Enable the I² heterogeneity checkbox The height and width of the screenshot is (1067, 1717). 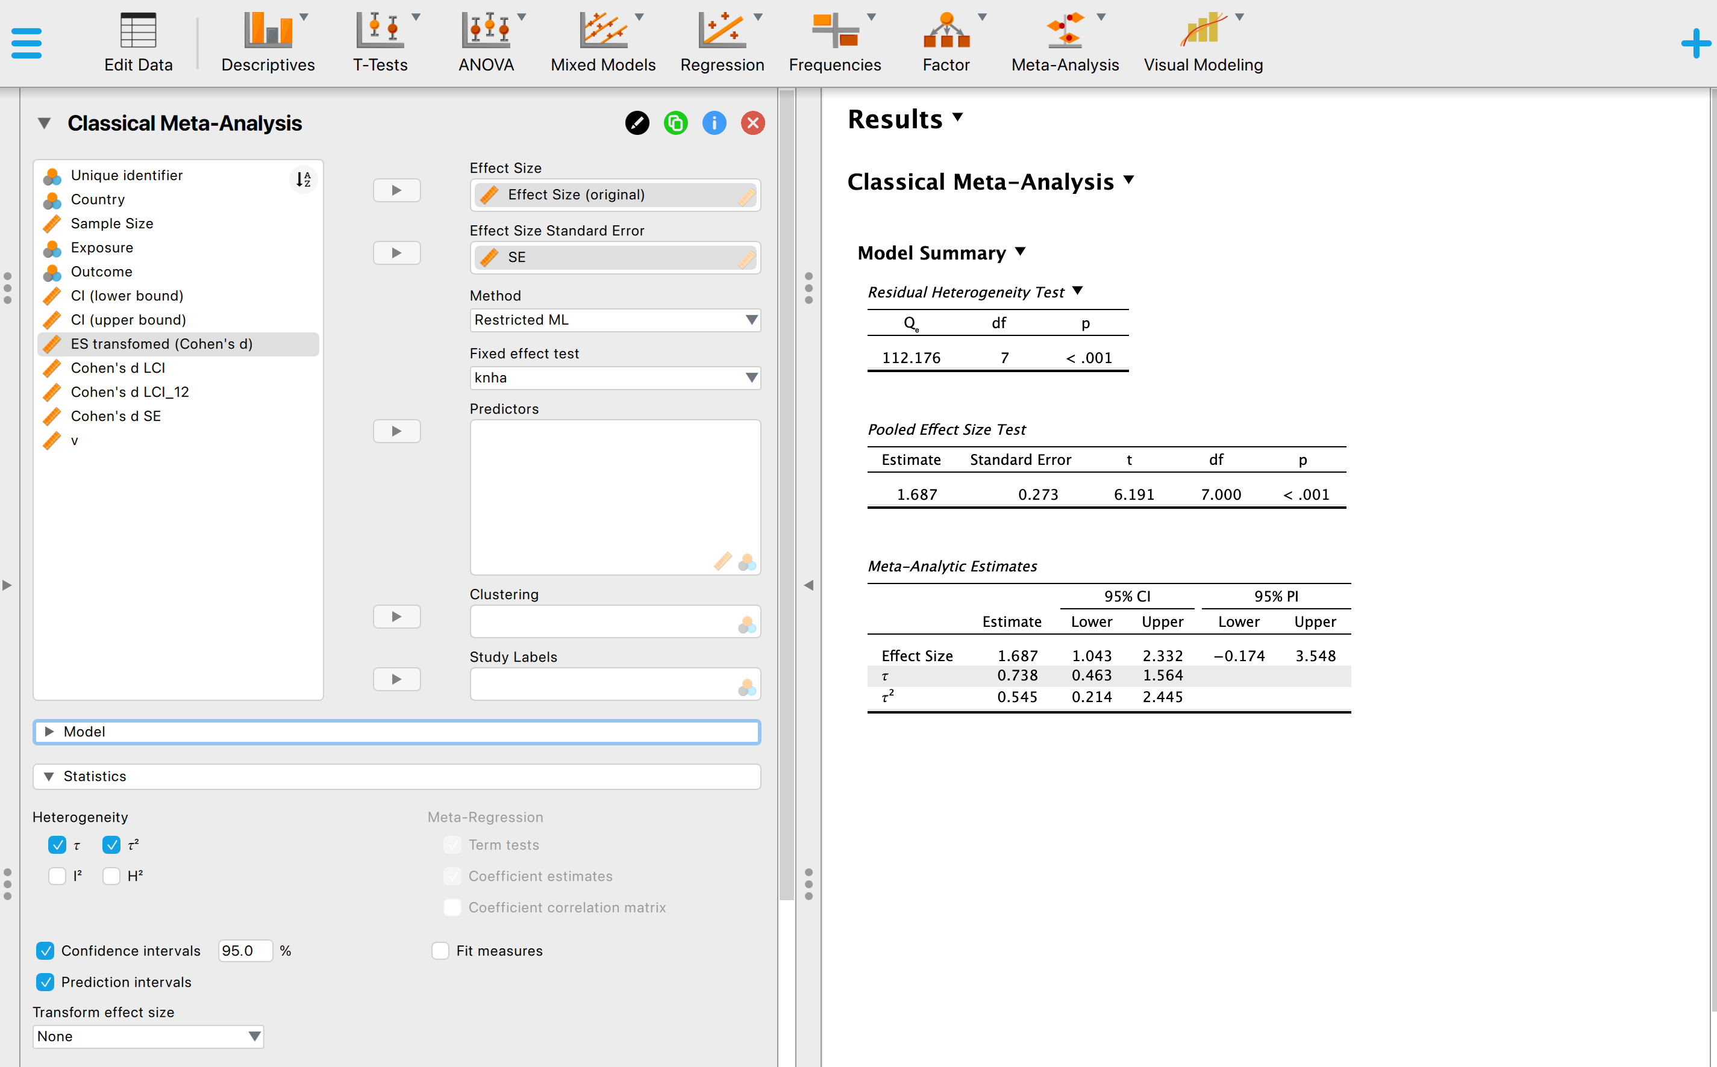coord(57,877)
